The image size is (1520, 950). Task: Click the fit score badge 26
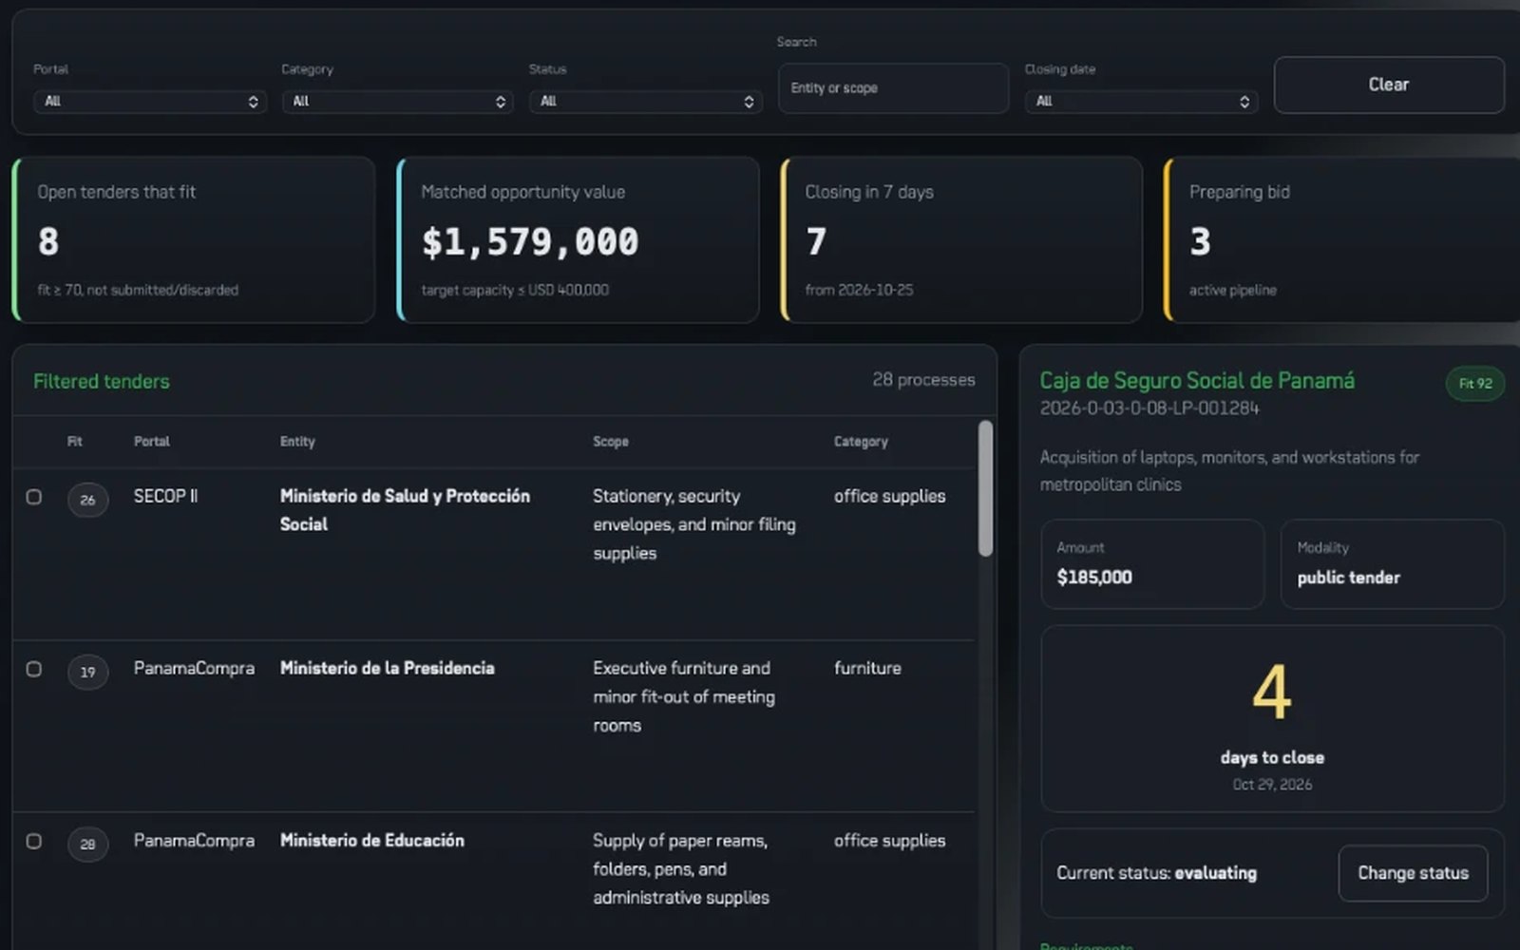point(87,500)
